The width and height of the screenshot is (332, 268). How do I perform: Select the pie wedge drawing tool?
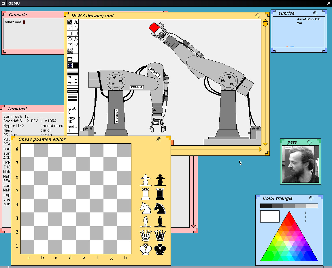coord(75,39)
